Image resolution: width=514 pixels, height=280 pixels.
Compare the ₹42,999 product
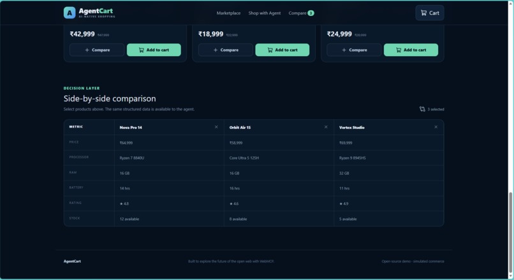pos(97,50)
